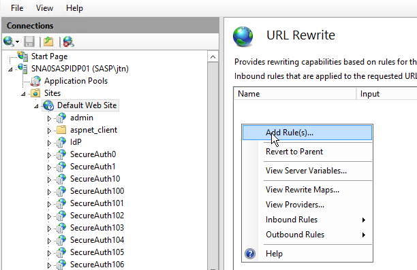Open dropdown arrow beside the connection globe icon
Screen dimensions: 417x270
click(x=17, y=42)
